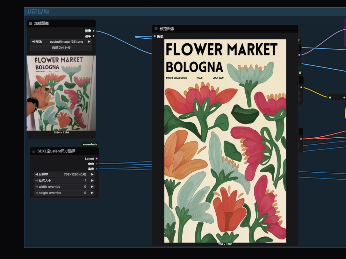Screen dimensions: 346x259
Task: Click the 图像 input dot on 预览图像 node
Action: click(x=155, y=36)
